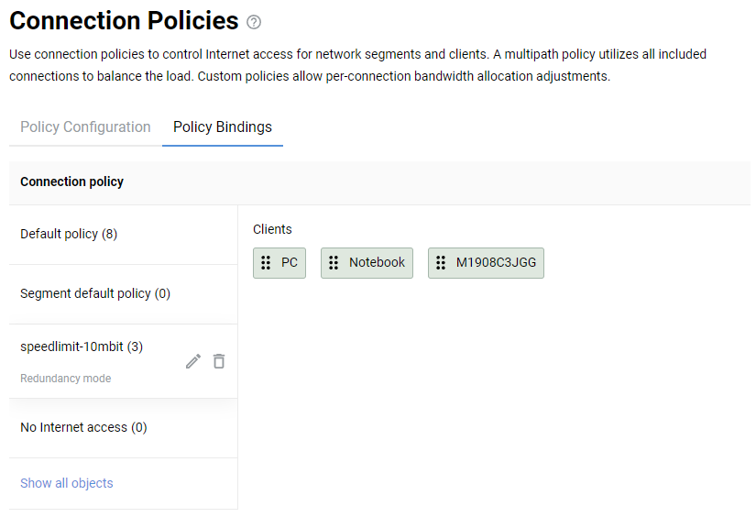
Task: Click the Connection policy column header
Action: [71, 181]
